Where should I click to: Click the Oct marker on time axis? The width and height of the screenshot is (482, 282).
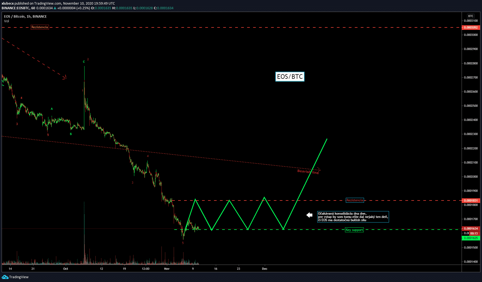coord(66,269)
